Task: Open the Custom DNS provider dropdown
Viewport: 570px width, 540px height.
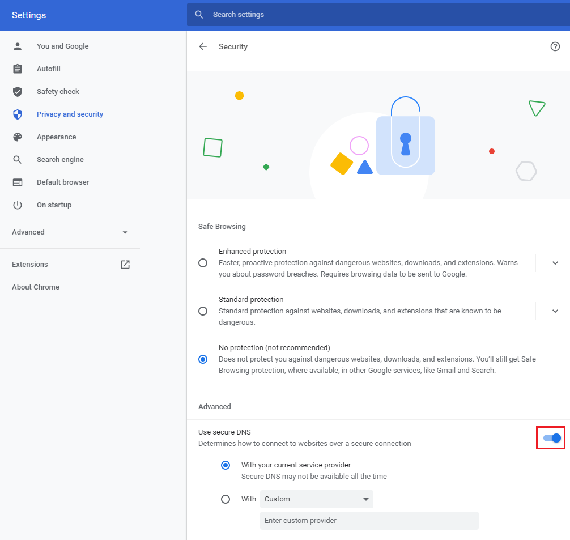Action: pos(316,499)
